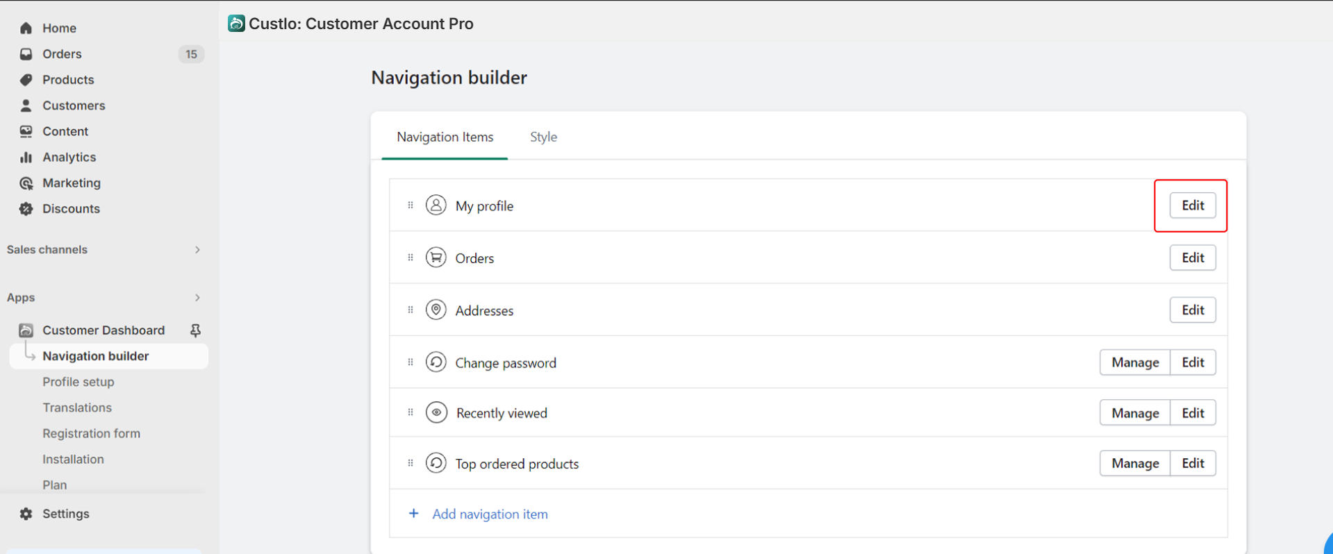Image resolution: width=1333 pixels, height=554 pixels.
Task: Manage Top ordered products item
Action: 1135,463
